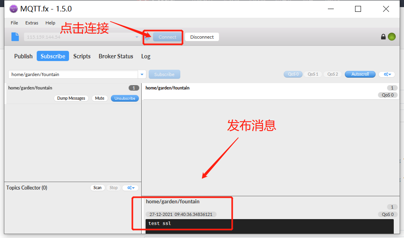Click the topic input field home/garden/fountain
The image size is (404, 238).
[x=73, y=74]
